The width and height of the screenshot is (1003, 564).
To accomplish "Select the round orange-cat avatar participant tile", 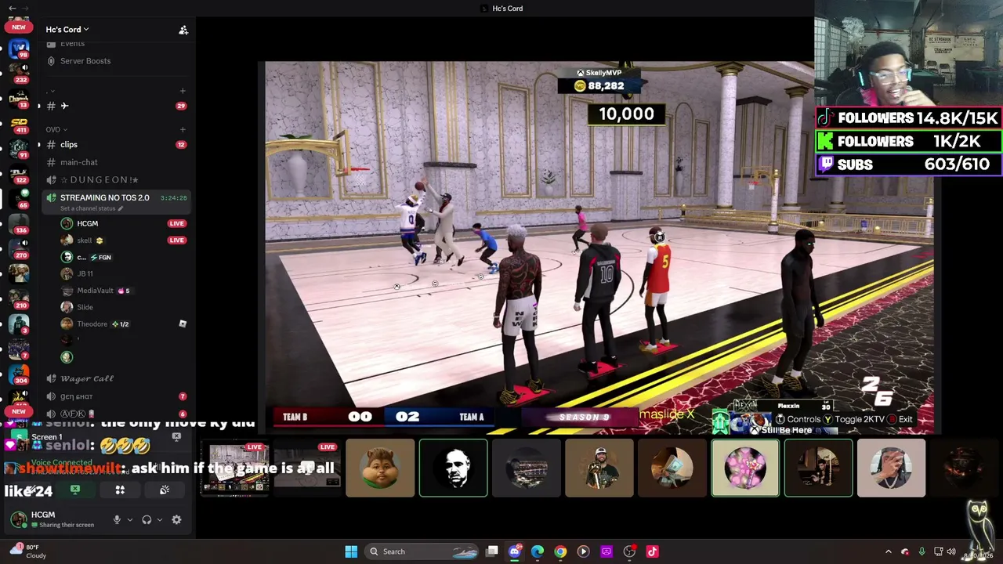I will click(x=380, y=468).
